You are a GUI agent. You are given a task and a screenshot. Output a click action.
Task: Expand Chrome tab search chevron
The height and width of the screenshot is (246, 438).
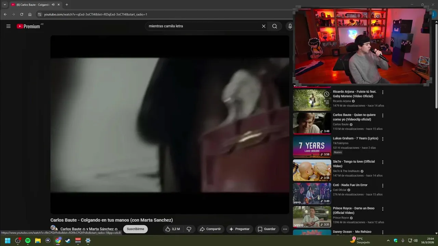point(5,5)
